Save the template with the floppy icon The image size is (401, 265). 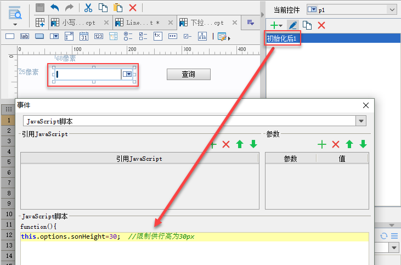click(40, 8)
